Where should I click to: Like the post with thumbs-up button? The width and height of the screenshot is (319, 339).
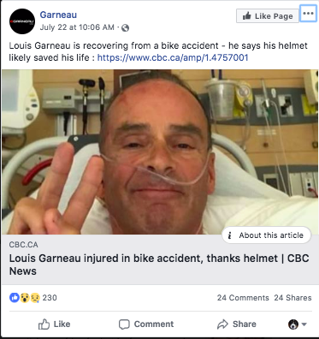point(54,324)
